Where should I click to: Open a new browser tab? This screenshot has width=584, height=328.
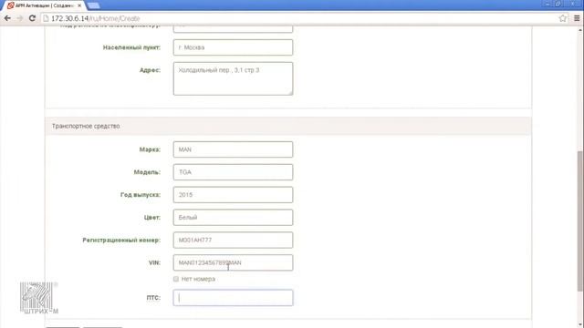(x=93, y=5)
